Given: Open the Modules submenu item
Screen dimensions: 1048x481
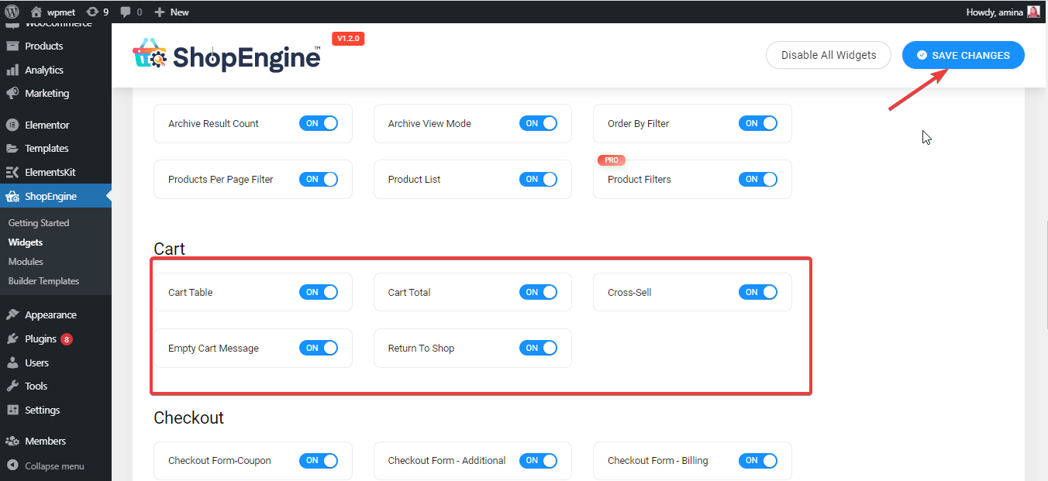Looking at the screenshot, I should pyautogui.click(x=26, y=262).
